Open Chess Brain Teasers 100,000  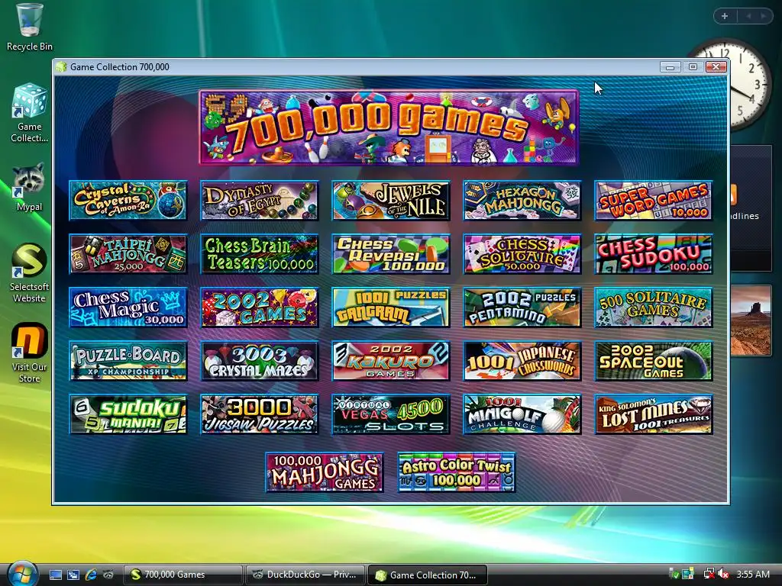coord(260,254)
